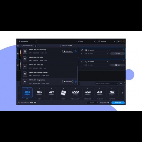Open output format gear settings
142x142 pixels.
click(x=35, y=103)
